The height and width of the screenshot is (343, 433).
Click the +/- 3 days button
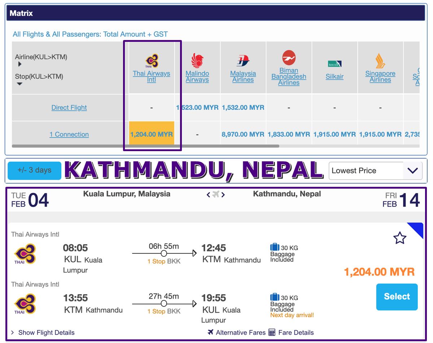pos(35,170)
